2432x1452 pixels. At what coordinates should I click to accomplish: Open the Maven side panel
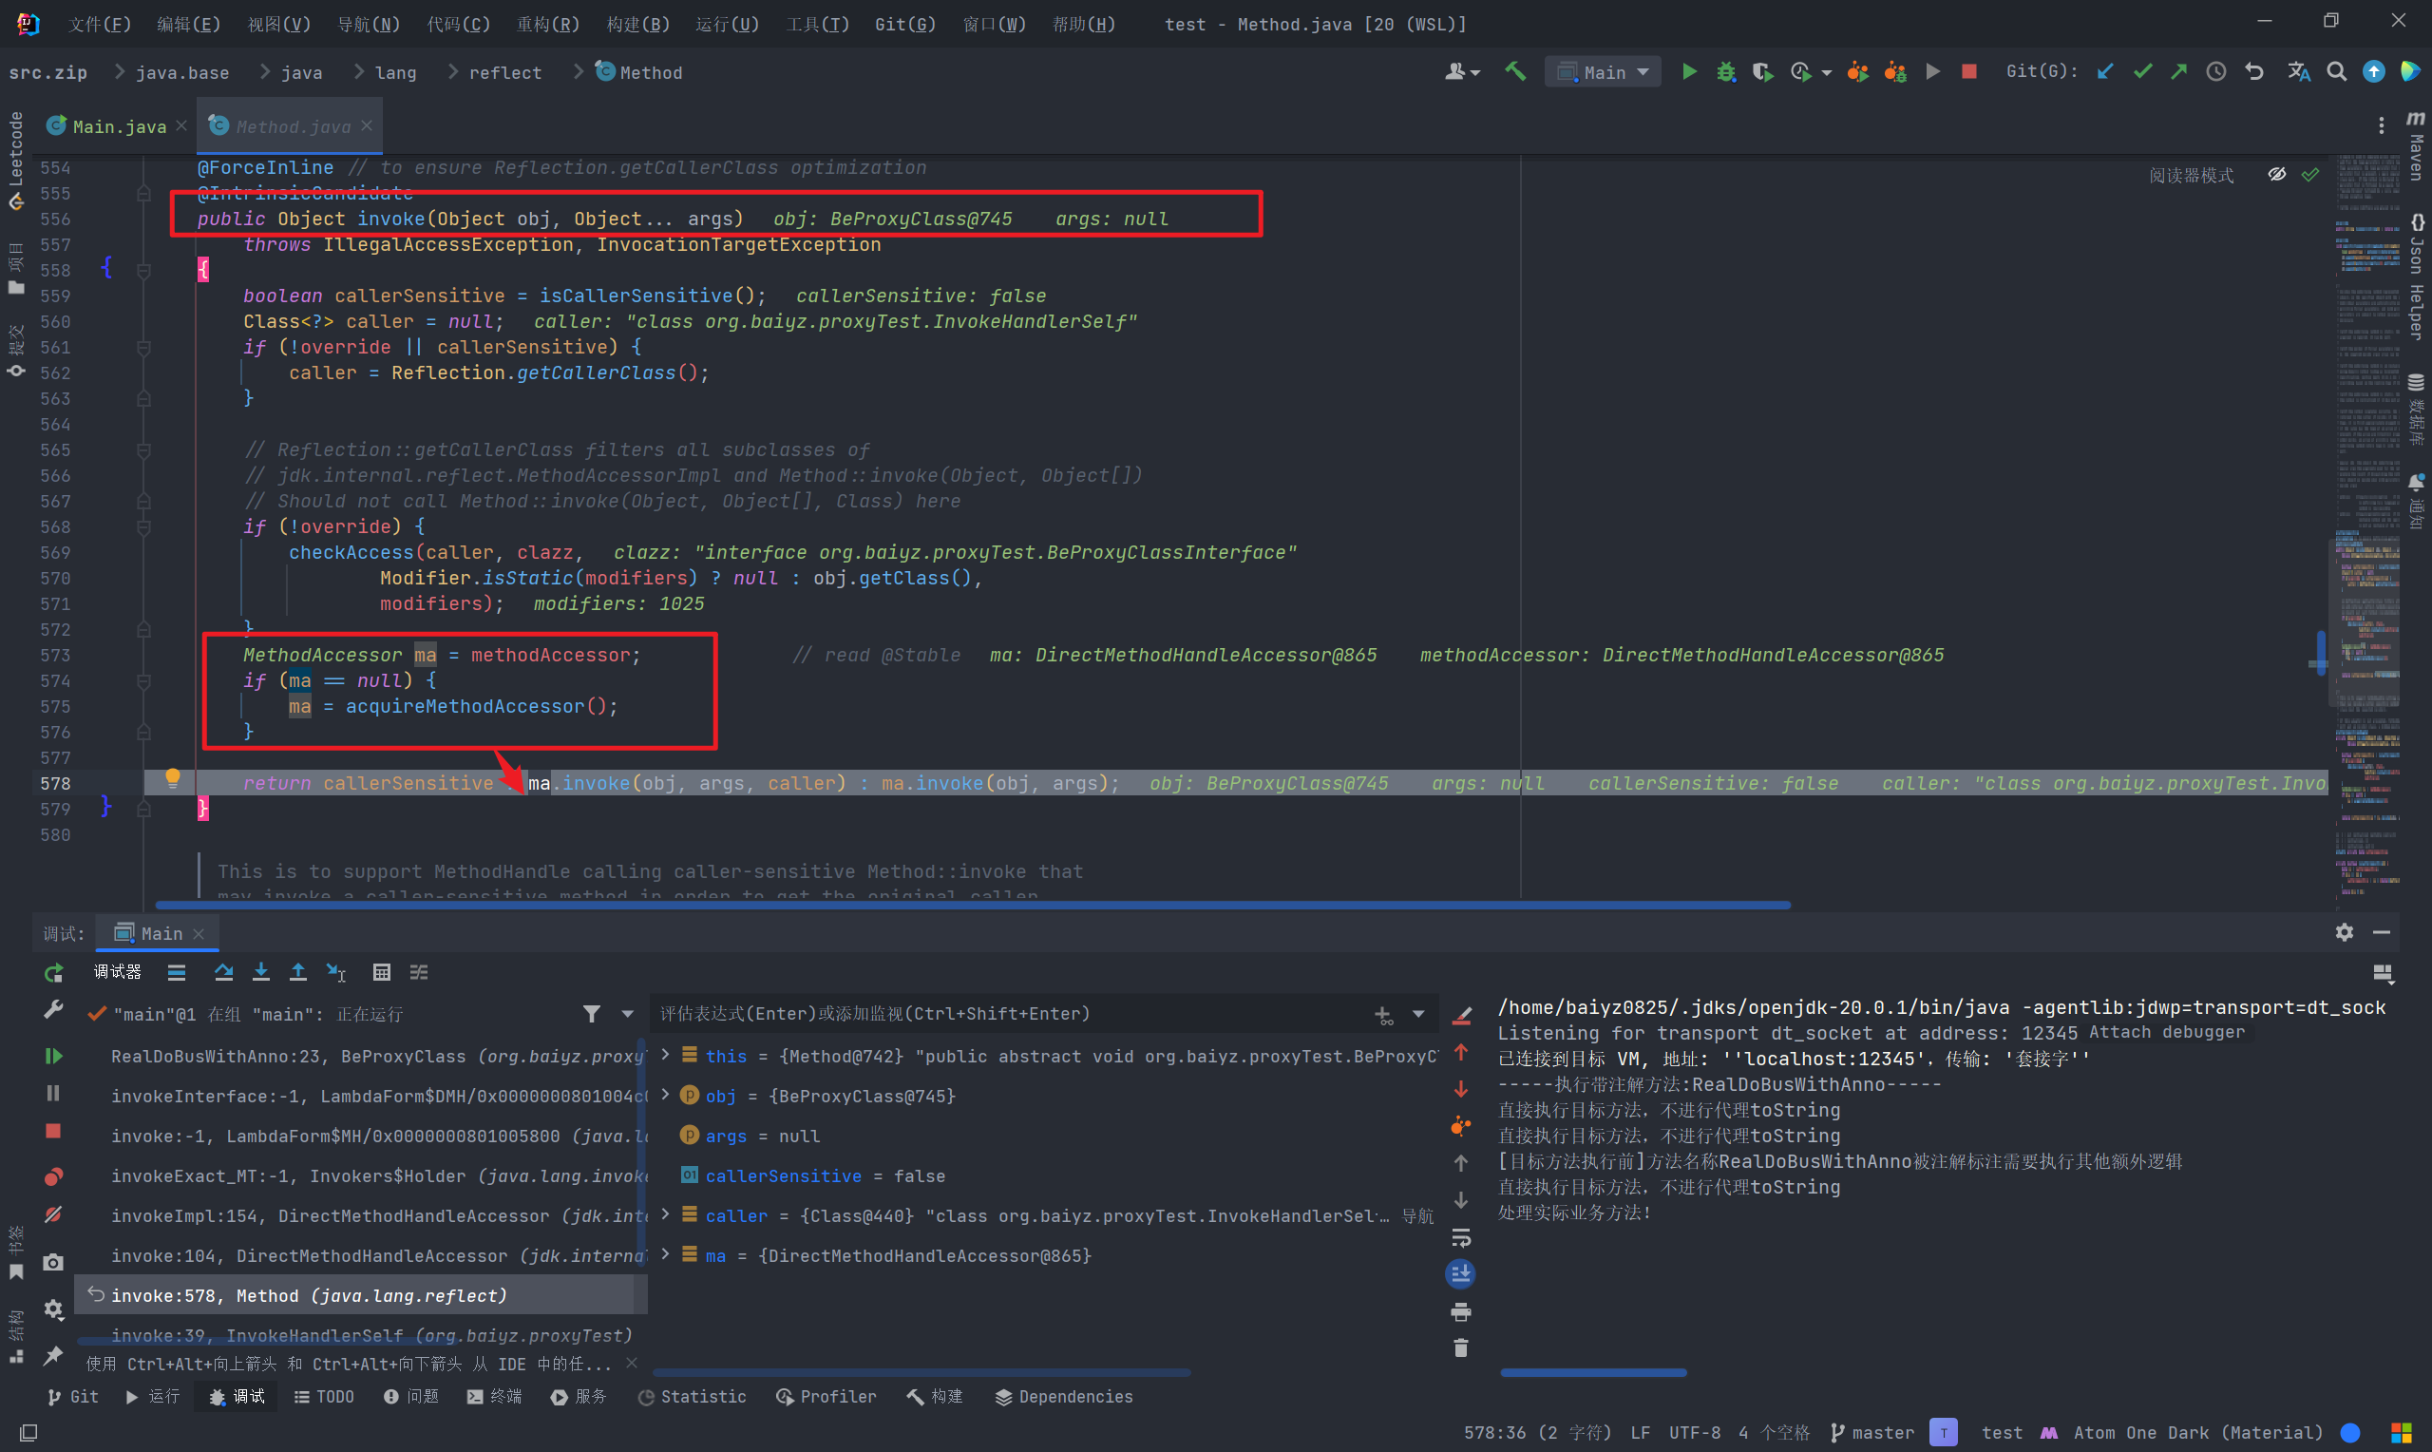click(2417, 145)
